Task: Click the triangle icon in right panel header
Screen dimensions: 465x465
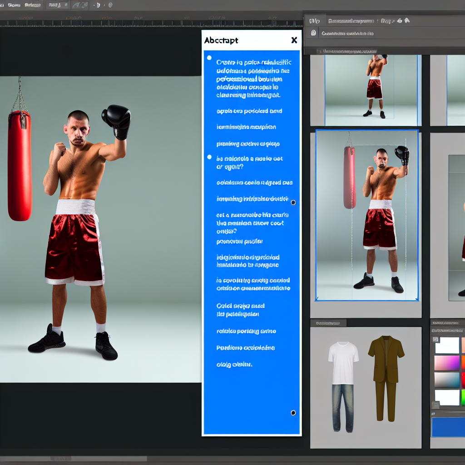Action: click(407, 21)
